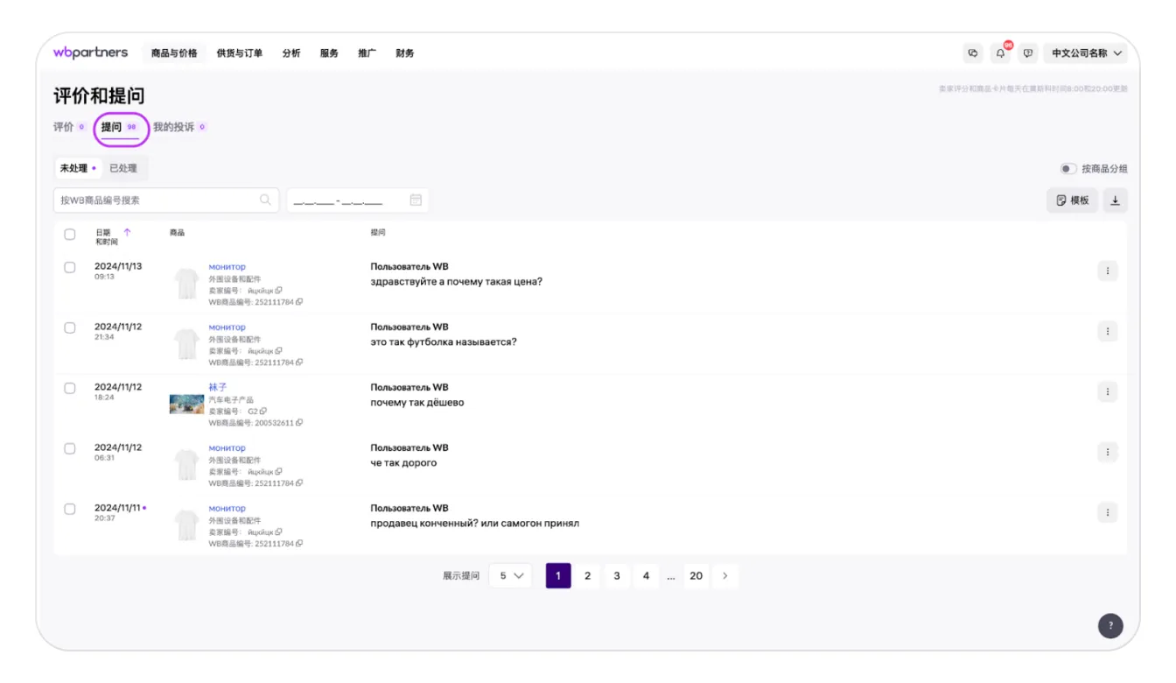Open монитор link in the 20:37 row
Screen dimensions: 1176x683
[x=227, y=509]
